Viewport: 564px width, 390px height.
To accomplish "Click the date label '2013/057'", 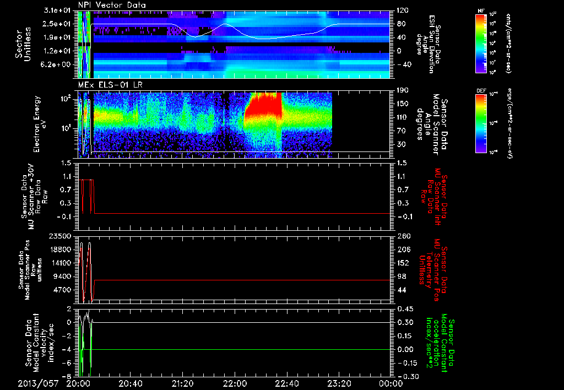I will 38,384.
